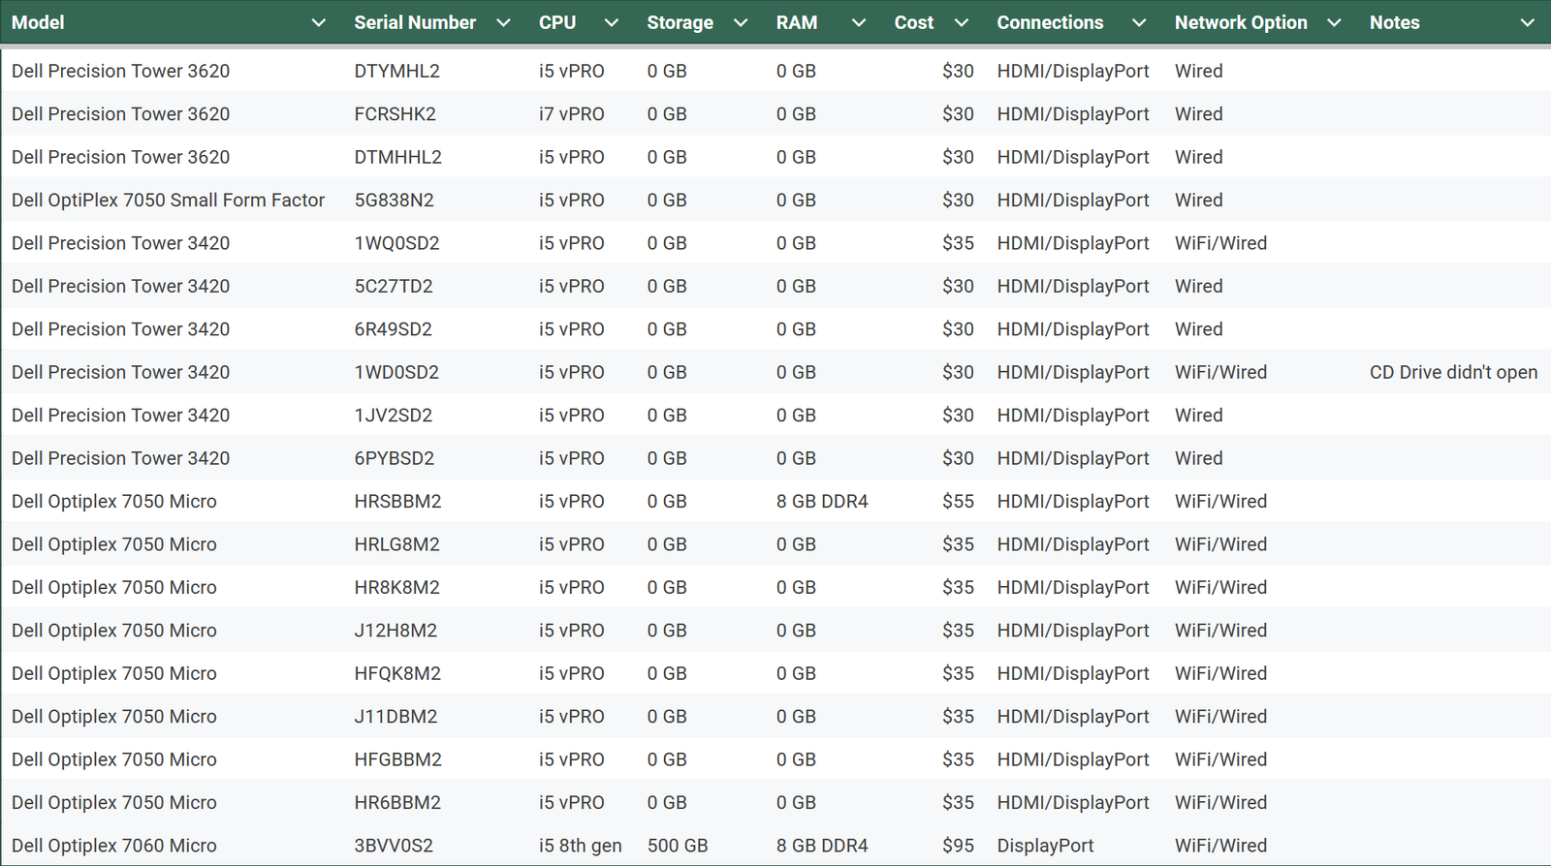Click serial number HFQK8M2
The width and height of the screenshot is (1551, 866).
[x=397, y=674]
